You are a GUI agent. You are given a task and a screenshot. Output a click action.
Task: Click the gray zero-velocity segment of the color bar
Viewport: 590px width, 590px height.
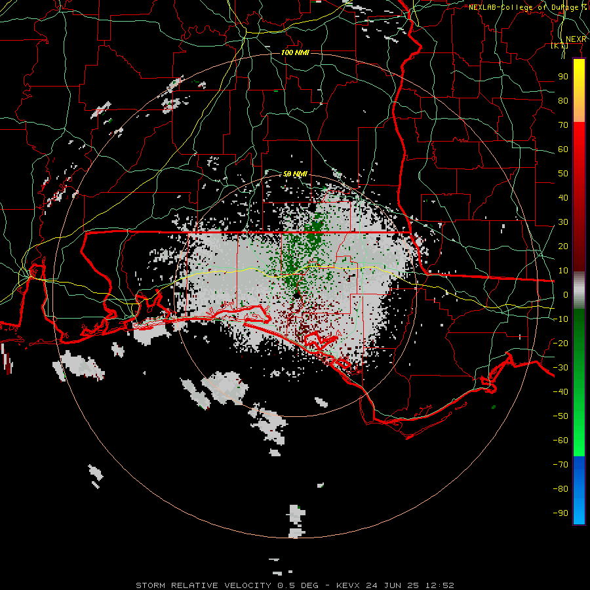tap(579, 290)
